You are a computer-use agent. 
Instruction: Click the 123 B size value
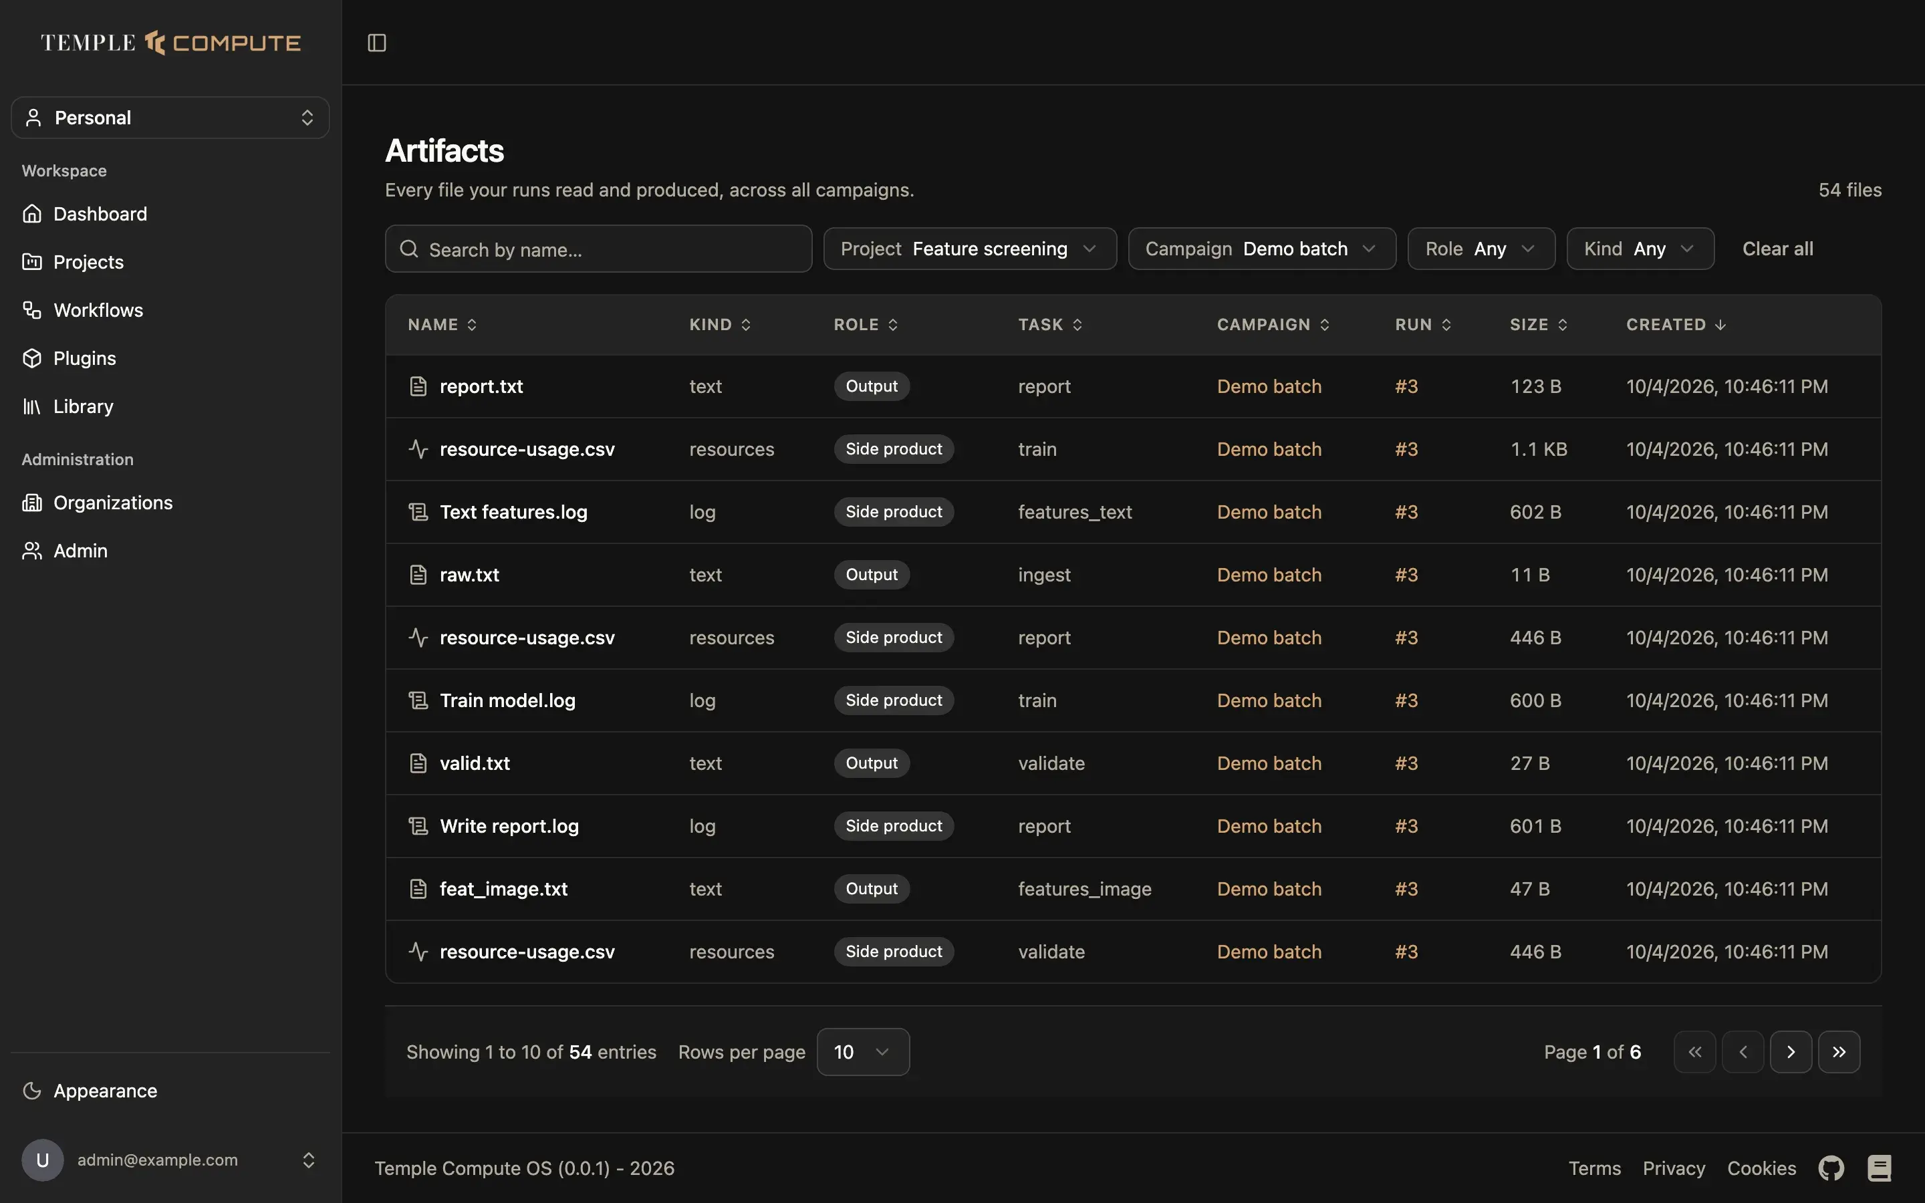coord(1535,387)
